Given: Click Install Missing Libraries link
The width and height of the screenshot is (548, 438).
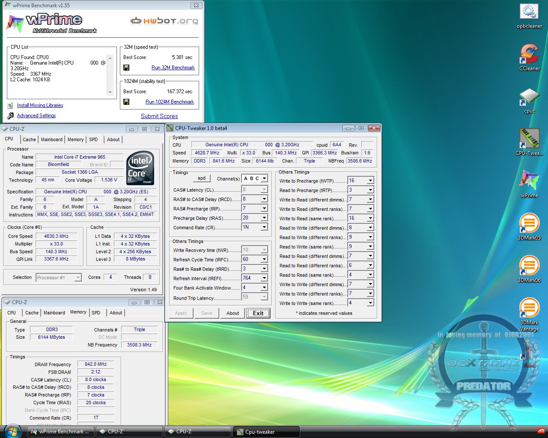Looking at the screenshot, I should [x=40, y=105].
